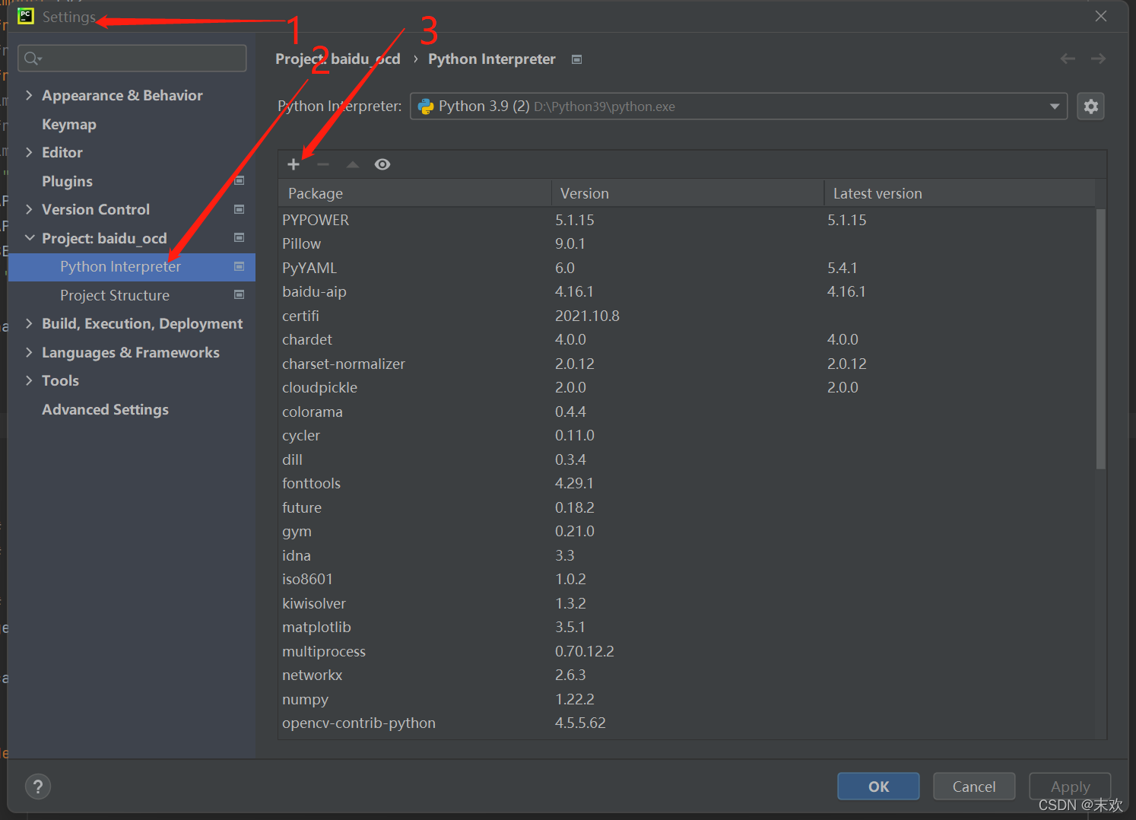Select the numpy package row
The width and height of the screenshot is (1136, 820).
(x=687, y=699)
